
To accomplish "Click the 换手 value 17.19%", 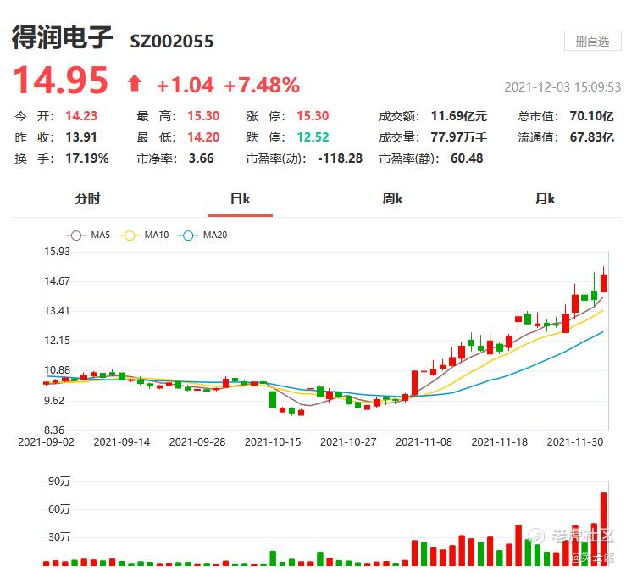I will [x=87, y=158].
